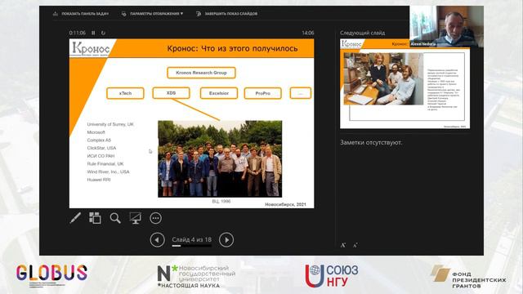Image resolution: width=523 pixels, height=294 pixels.
Task: Decrease the notes text size
Action: pyautogui.click(x=355, y=245)
